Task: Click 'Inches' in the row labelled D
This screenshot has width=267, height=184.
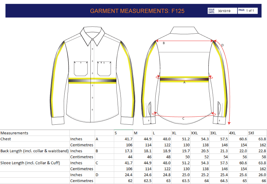Action: (76, 174)
